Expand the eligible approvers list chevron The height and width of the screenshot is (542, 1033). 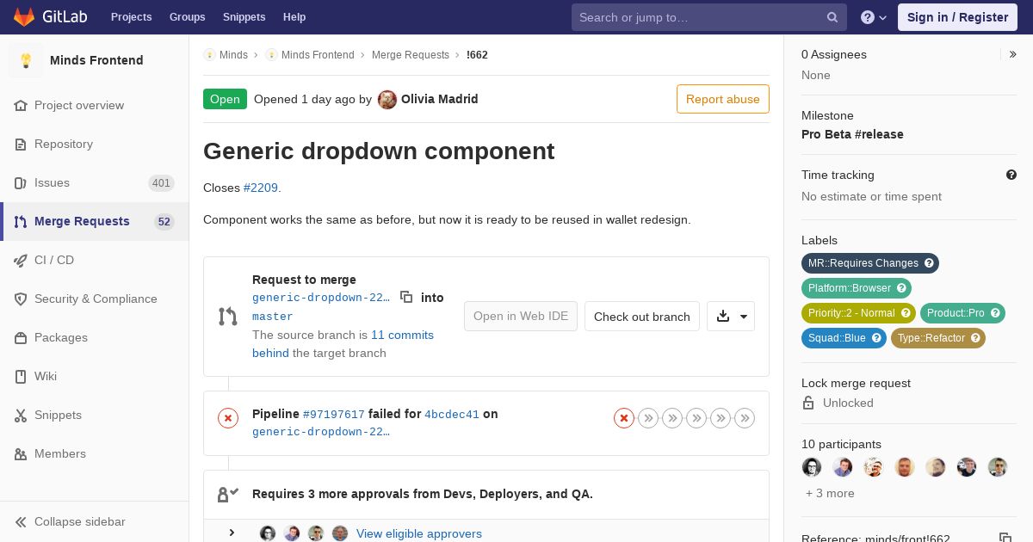pos(232,533)
